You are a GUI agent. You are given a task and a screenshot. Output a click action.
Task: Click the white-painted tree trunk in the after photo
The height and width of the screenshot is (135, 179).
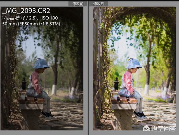coord(146,90)
